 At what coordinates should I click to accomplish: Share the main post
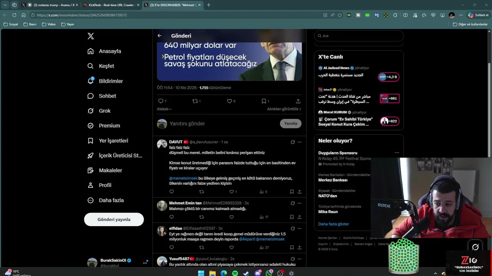[x=298, y=101]
